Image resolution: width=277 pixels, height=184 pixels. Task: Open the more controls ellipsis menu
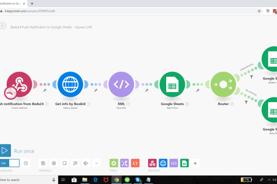pyautogui.click(x=97, y=163)
